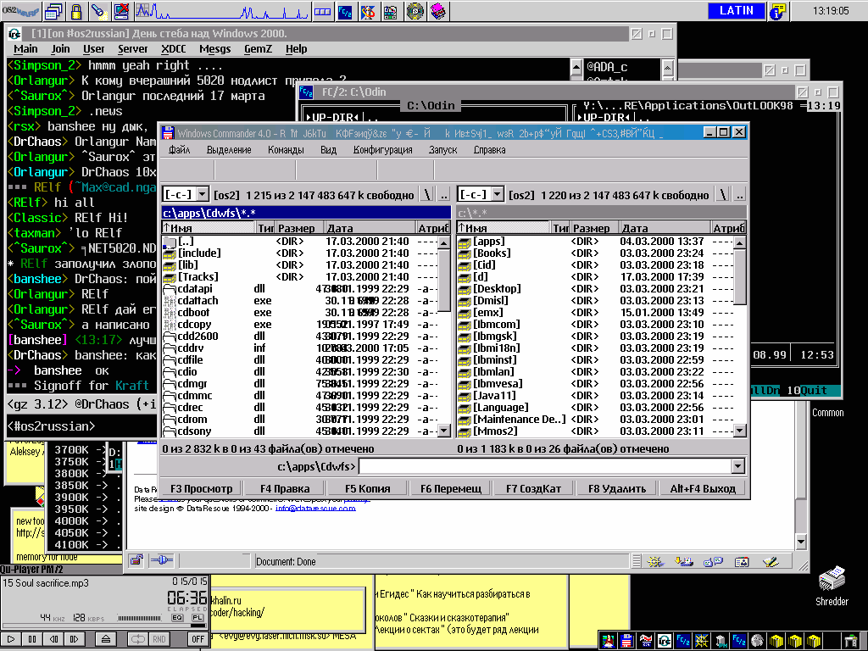Sort left panel by the Имя column header

pos(209,227)
